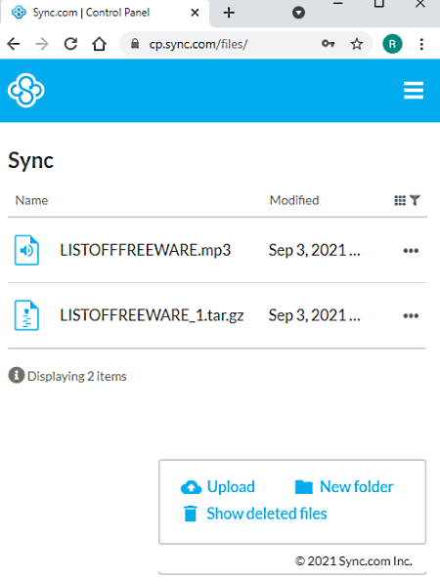Click the 2021 Sync.com Inc. copyright text
Image resolution: width=440 pixels, height=577 pixels.
354,560
